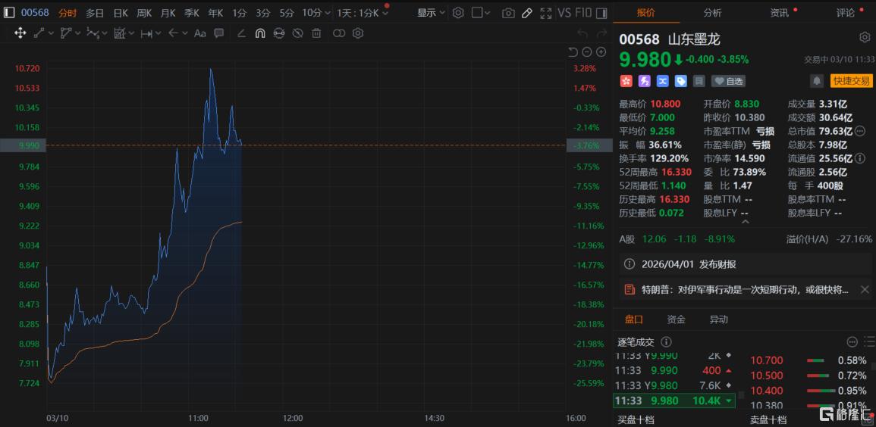Click the 快捷交易 quick trade button
Viewport: 876px width, 427px height.
(851, 81)
